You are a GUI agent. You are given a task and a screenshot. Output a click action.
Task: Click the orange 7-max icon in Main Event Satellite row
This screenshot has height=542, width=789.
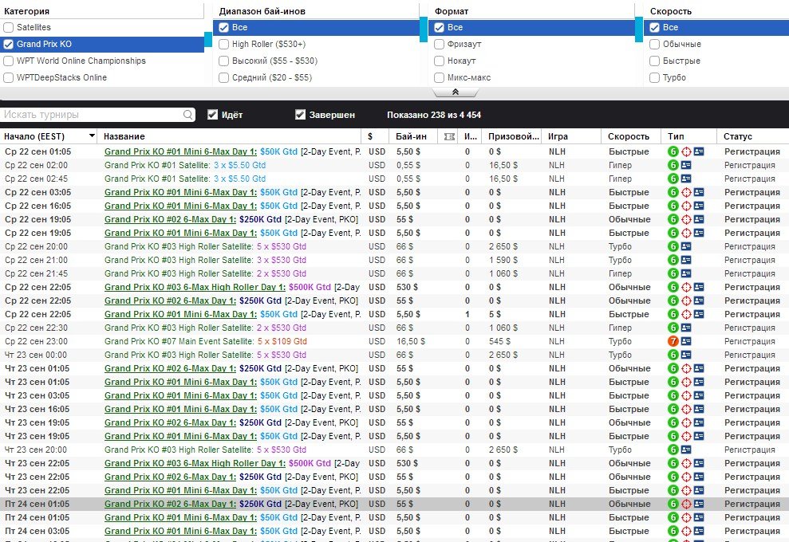[x=673, y=341]
